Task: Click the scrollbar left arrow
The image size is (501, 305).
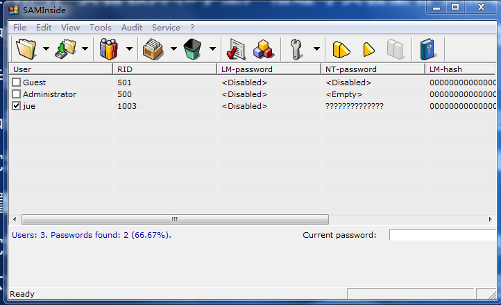Action: 15,219
